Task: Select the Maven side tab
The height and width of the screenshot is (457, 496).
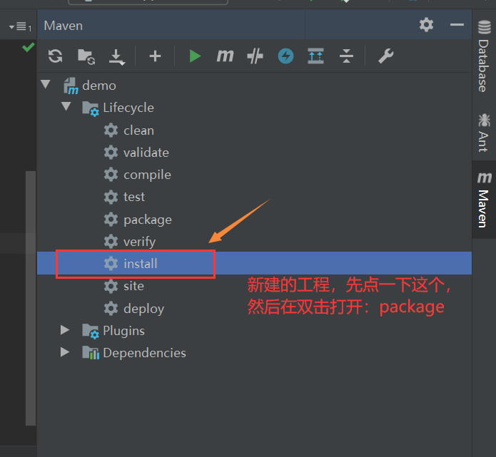Action: 484,200
